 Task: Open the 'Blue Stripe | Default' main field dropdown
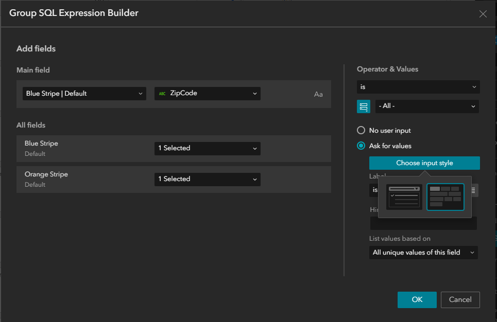pos(84,94)
